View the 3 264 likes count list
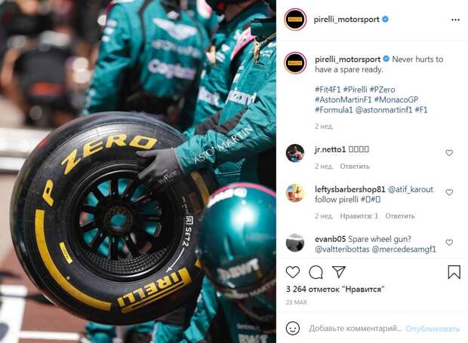 (335, 289)
